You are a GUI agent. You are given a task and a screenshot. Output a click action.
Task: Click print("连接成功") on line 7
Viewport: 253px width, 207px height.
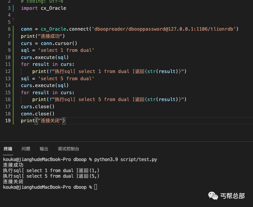43,36
